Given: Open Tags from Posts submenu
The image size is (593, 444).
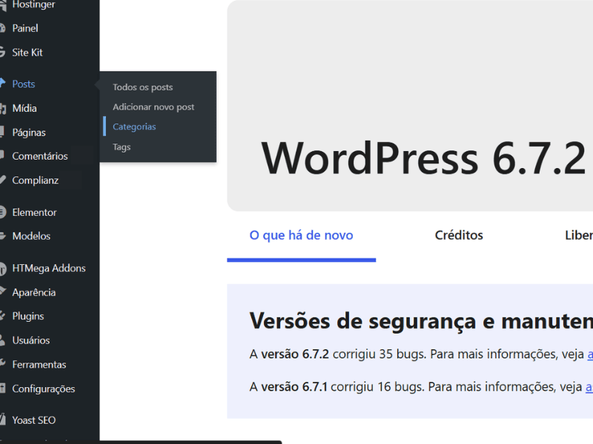Looking at the screenshot, I should (122, 147).
